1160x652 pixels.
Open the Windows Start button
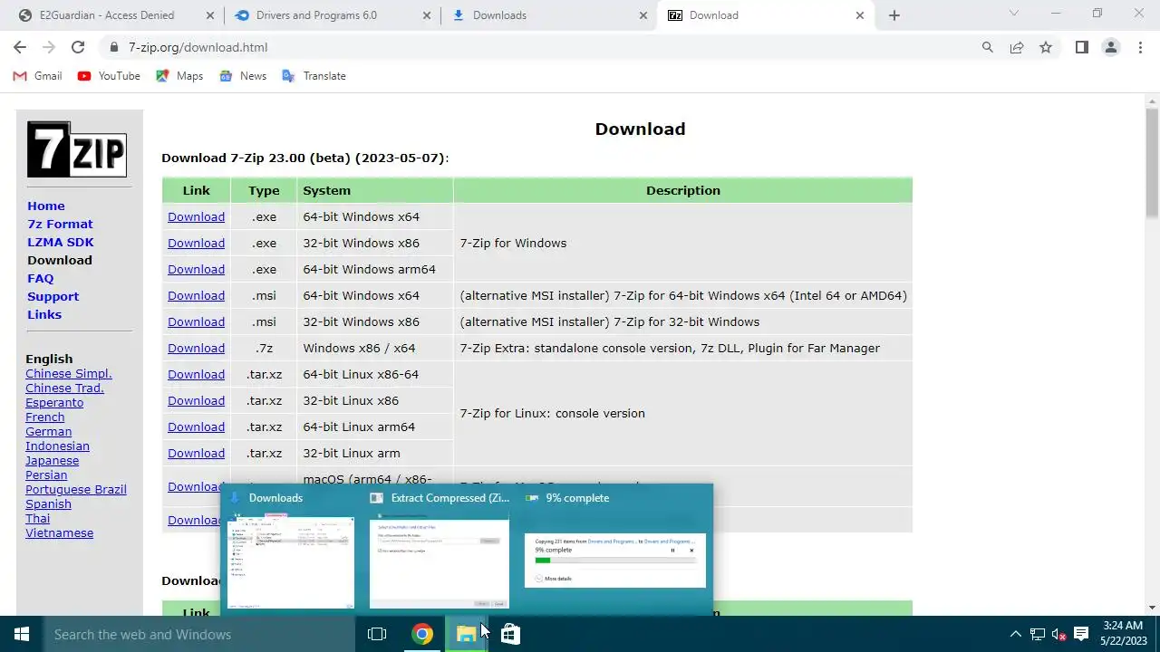click(22, 634)
